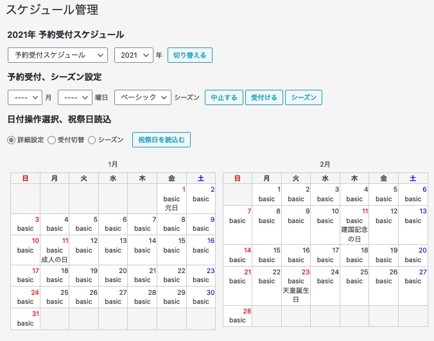The height and width of the screenshot is (341, 434).
Task: Click January 30 date cell
Action: coord(201,297)
